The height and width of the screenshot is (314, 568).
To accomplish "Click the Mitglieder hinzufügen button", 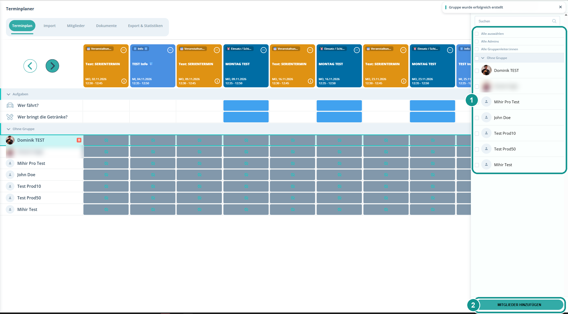I will click(x=519, y=305).
